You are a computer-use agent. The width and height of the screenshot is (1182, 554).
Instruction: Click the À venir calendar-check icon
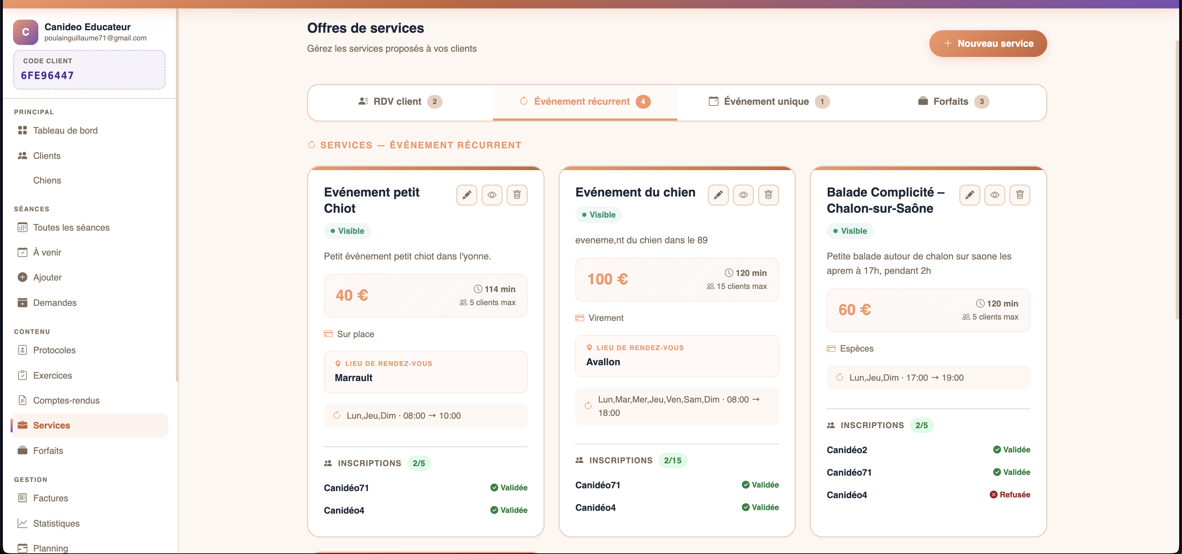pos(22,253)
